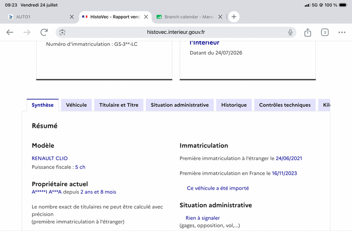Click Ce véhicule a été importé
352x231 pixels.
click(x=218, y=188)
